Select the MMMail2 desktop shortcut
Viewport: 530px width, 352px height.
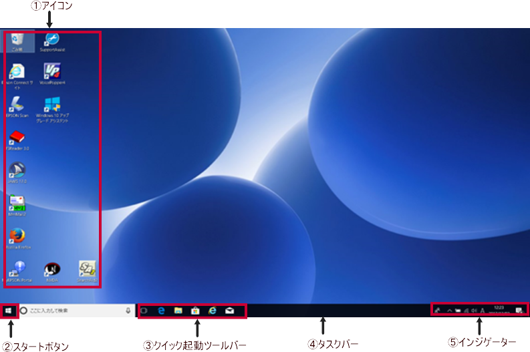(x=17, y=206)
